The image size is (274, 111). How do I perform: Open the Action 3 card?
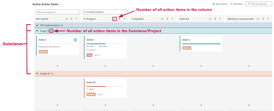pyautogui.click(x=201, y=40)
